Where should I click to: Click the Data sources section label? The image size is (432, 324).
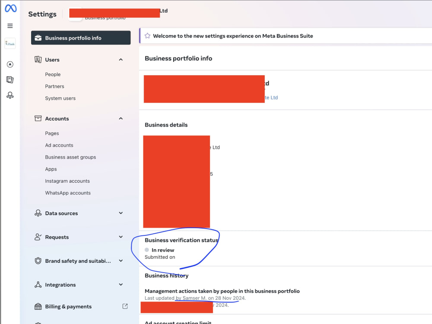61,213
